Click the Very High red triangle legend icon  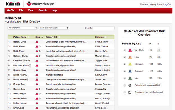(x=130, y=50)
